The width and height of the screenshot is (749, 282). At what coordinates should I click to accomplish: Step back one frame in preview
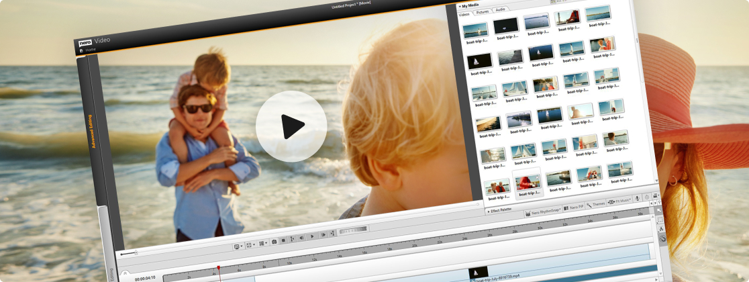(x=301, y=238)
